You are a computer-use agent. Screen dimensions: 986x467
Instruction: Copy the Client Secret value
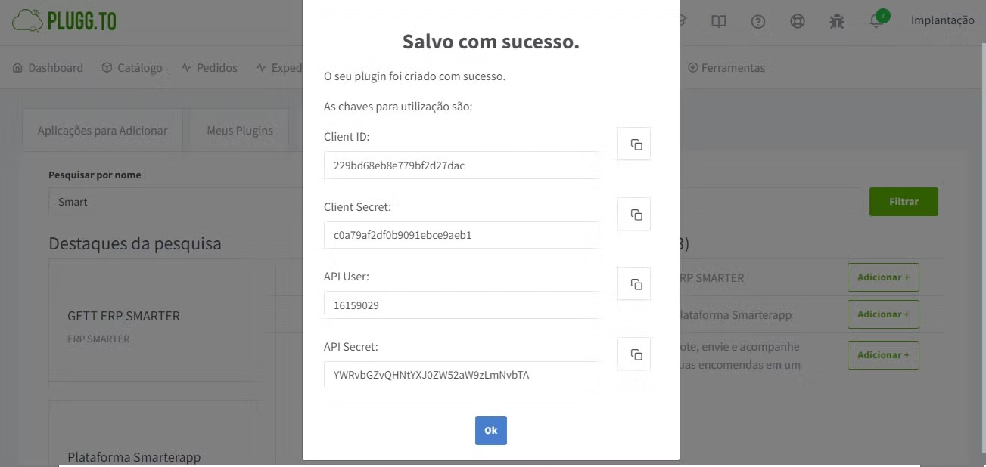tap(634, 214)
